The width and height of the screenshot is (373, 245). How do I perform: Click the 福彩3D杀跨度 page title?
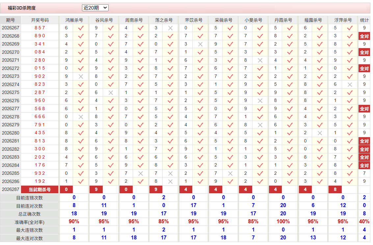click(22, 8)
